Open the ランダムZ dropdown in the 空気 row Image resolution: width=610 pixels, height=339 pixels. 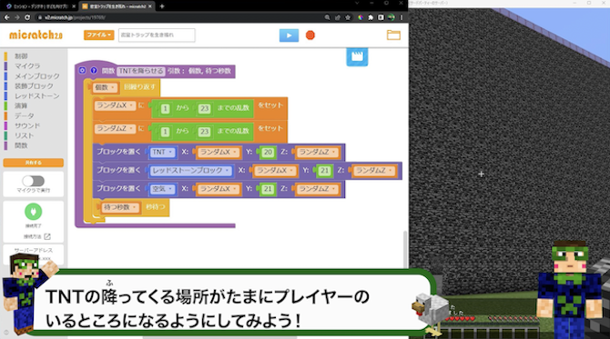[x=318, y=189]
